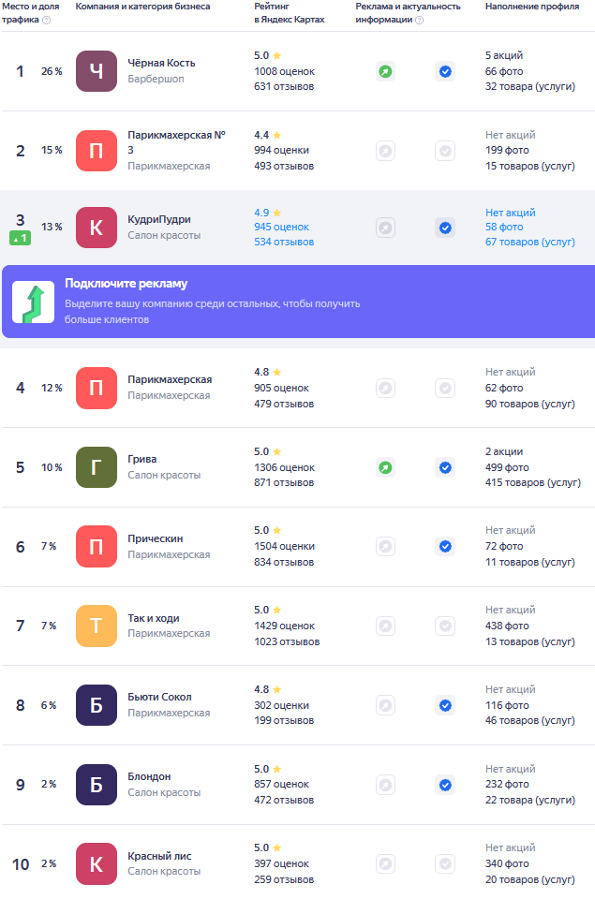Image resolution: width=595 pixels, height=899 pixels.
Task: Click the green advertising icon for Чёрная Кость
Action: pyautogui.click(x=385, y=71)
